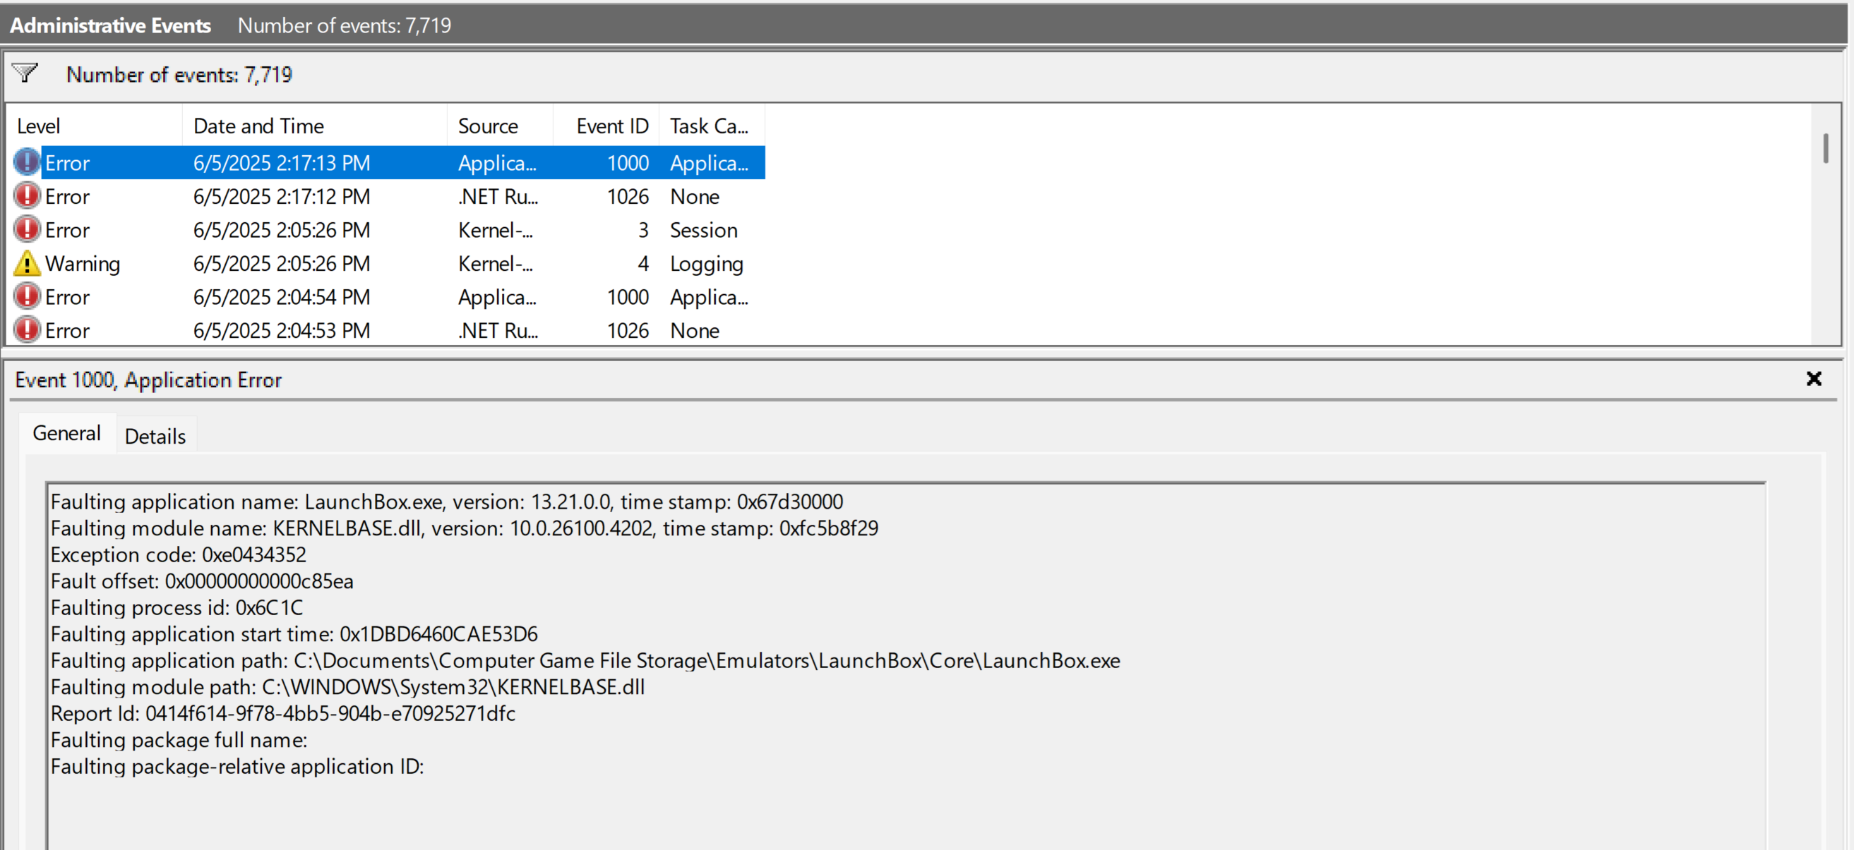Switch to the Details tab

point(155,436)
